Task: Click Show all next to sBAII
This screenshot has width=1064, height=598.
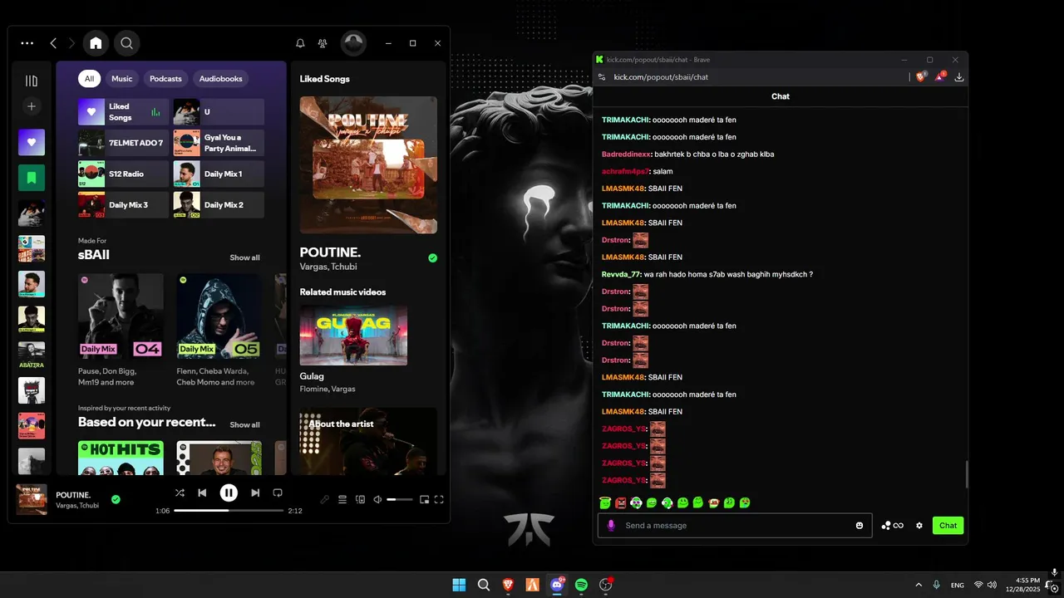Action: tap(244, 257)
